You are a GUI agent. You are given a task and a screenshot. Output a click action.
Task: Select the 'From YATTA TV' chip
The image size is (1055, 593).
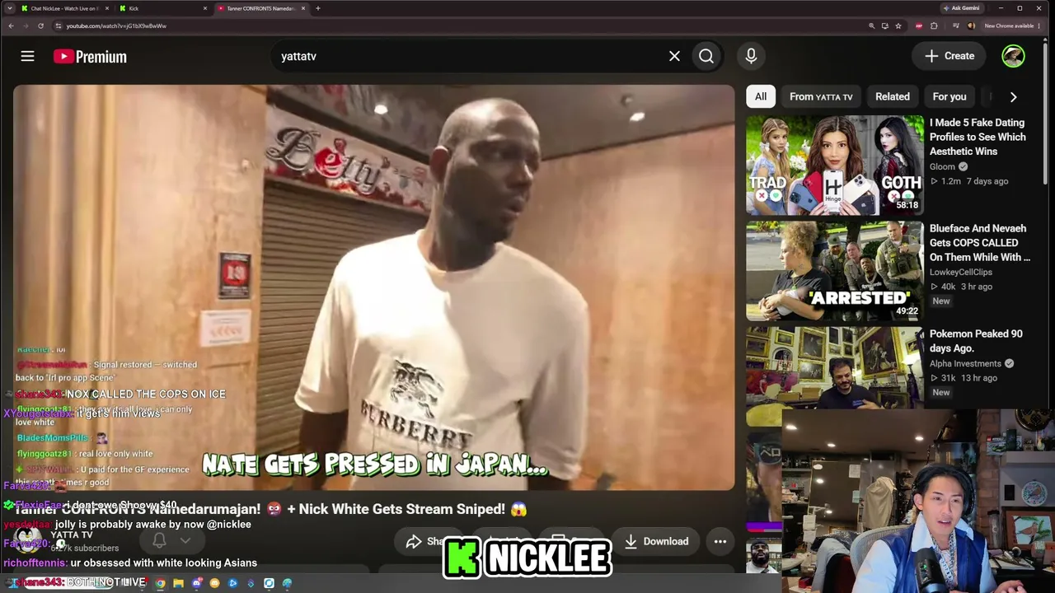coord(821,96)
